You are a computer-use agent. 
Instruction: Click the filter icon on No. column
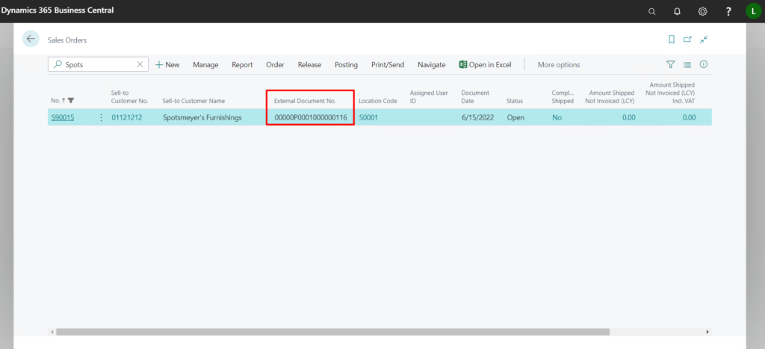click(x=71, y=101)
